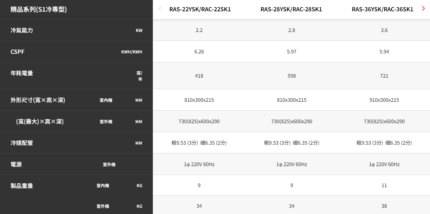Click the CSPF row label
Viewport: 430px width, 214px height.
[17, 52]
